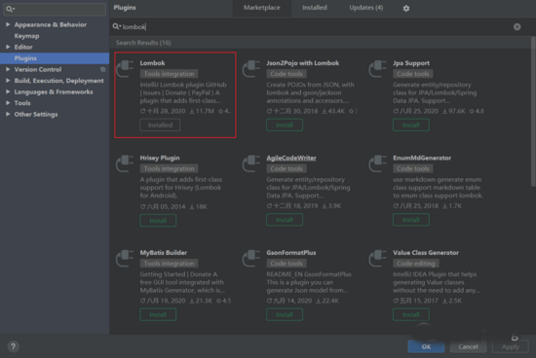Open the Updates (4) tab
Screen dimensions: 536x358
pos(366,8)
